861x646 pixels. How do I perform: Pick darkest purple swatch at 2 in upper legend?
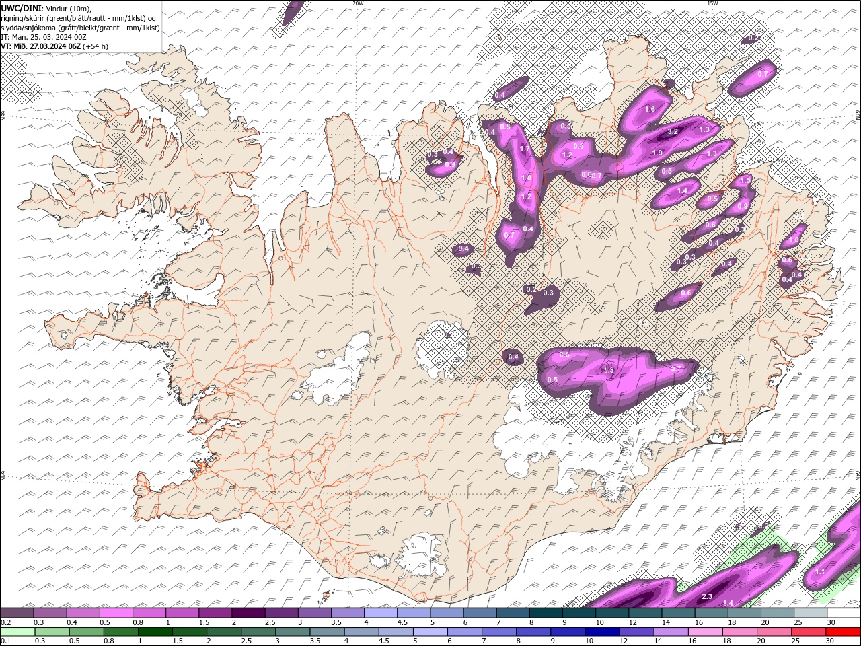coord(248,612)
